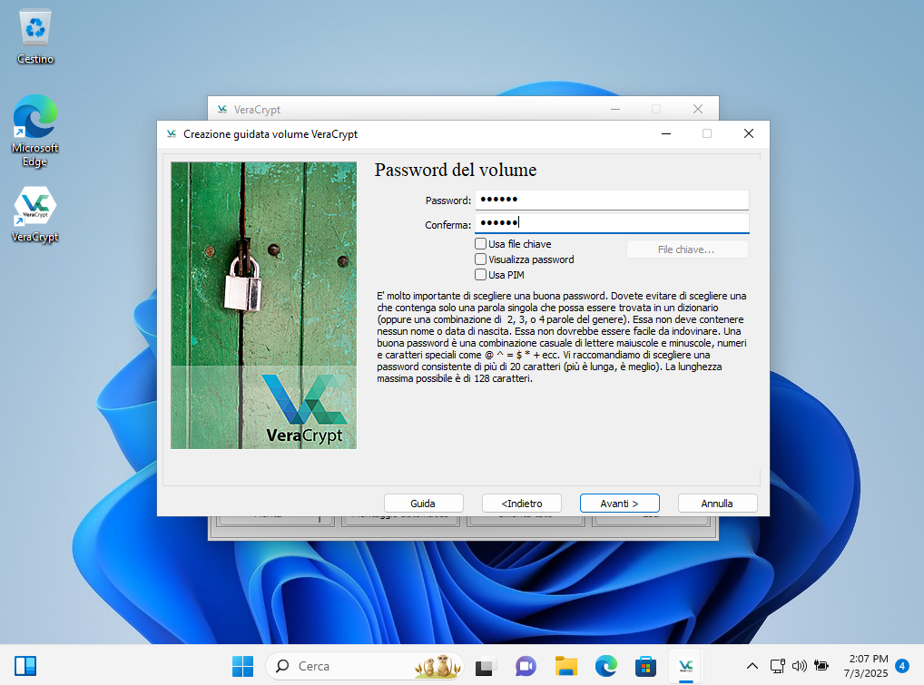
Task: Cancel the wizard with Annulla
Action: [x=717, y=504]
